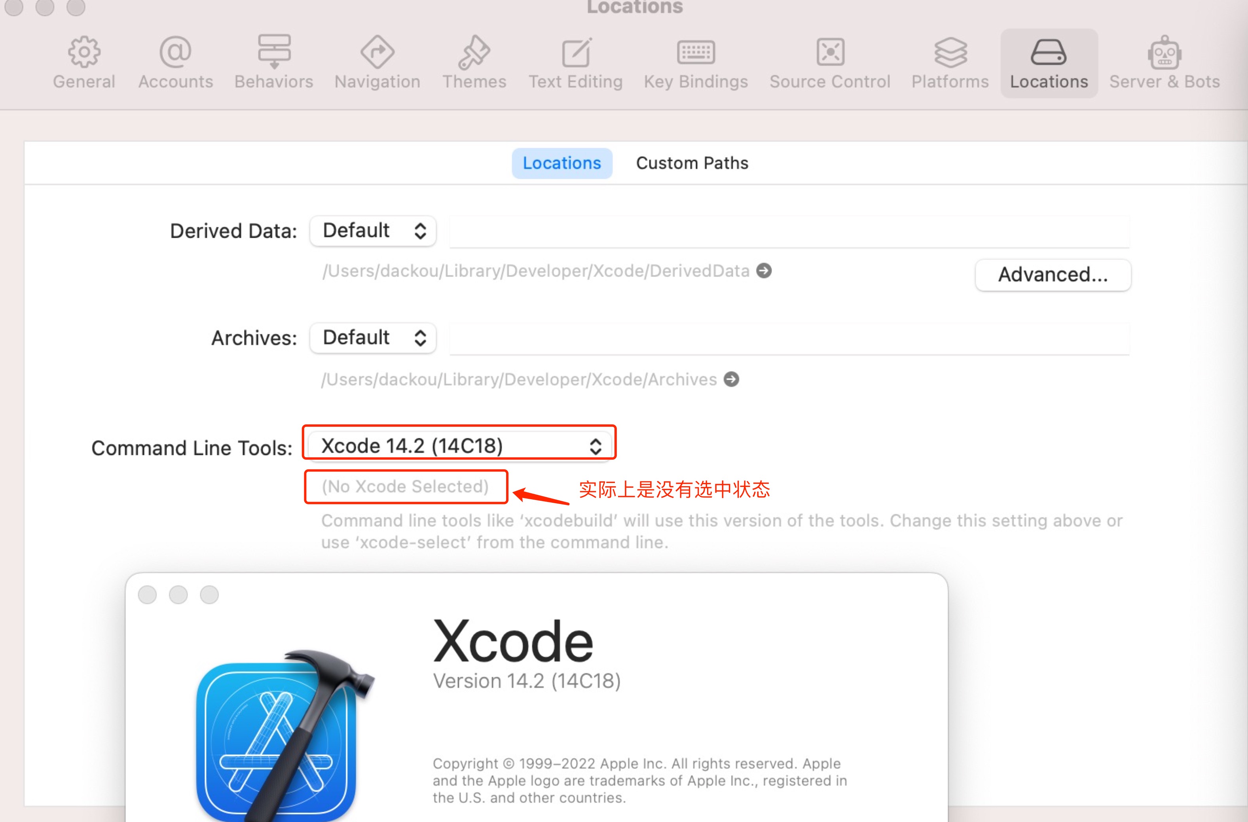Reveal Archives folder via arrow icon

[x=732, y=379]
